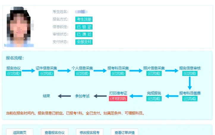Select the 结束 step label
The height and width of the screenshot is (135, 215).
46,96
